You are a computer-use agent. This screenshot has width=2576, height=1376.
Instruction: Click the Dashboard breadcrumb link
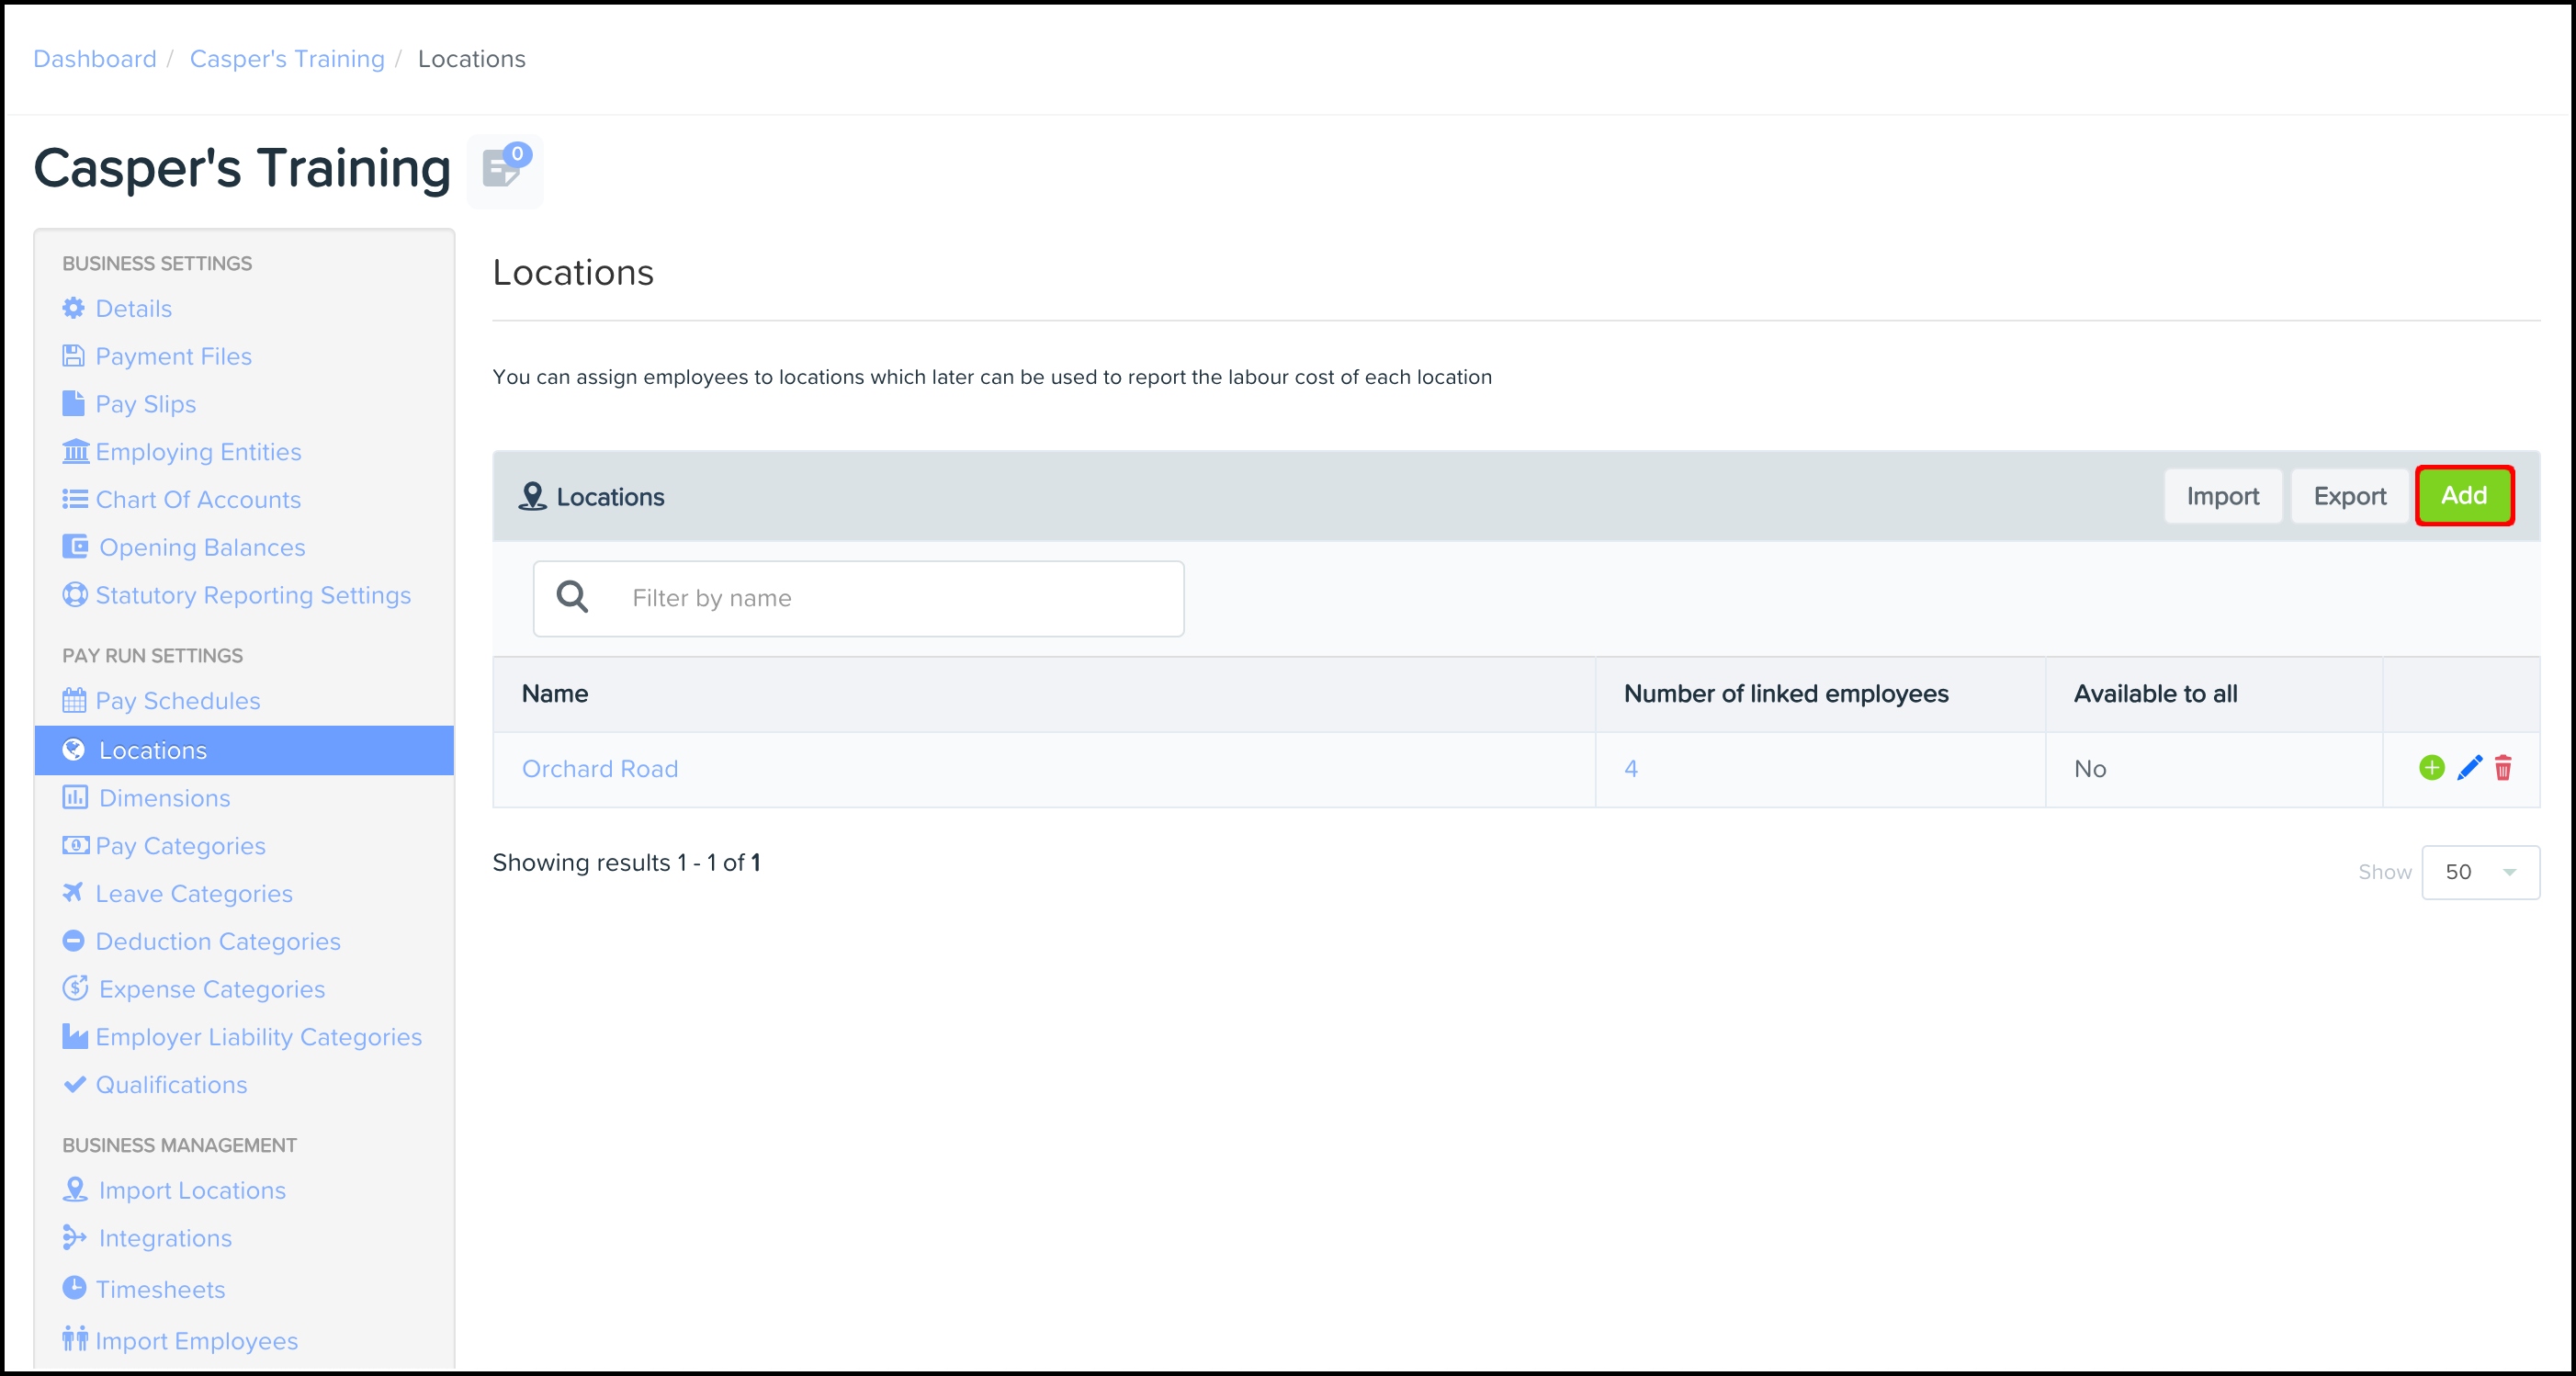(95, 59)
